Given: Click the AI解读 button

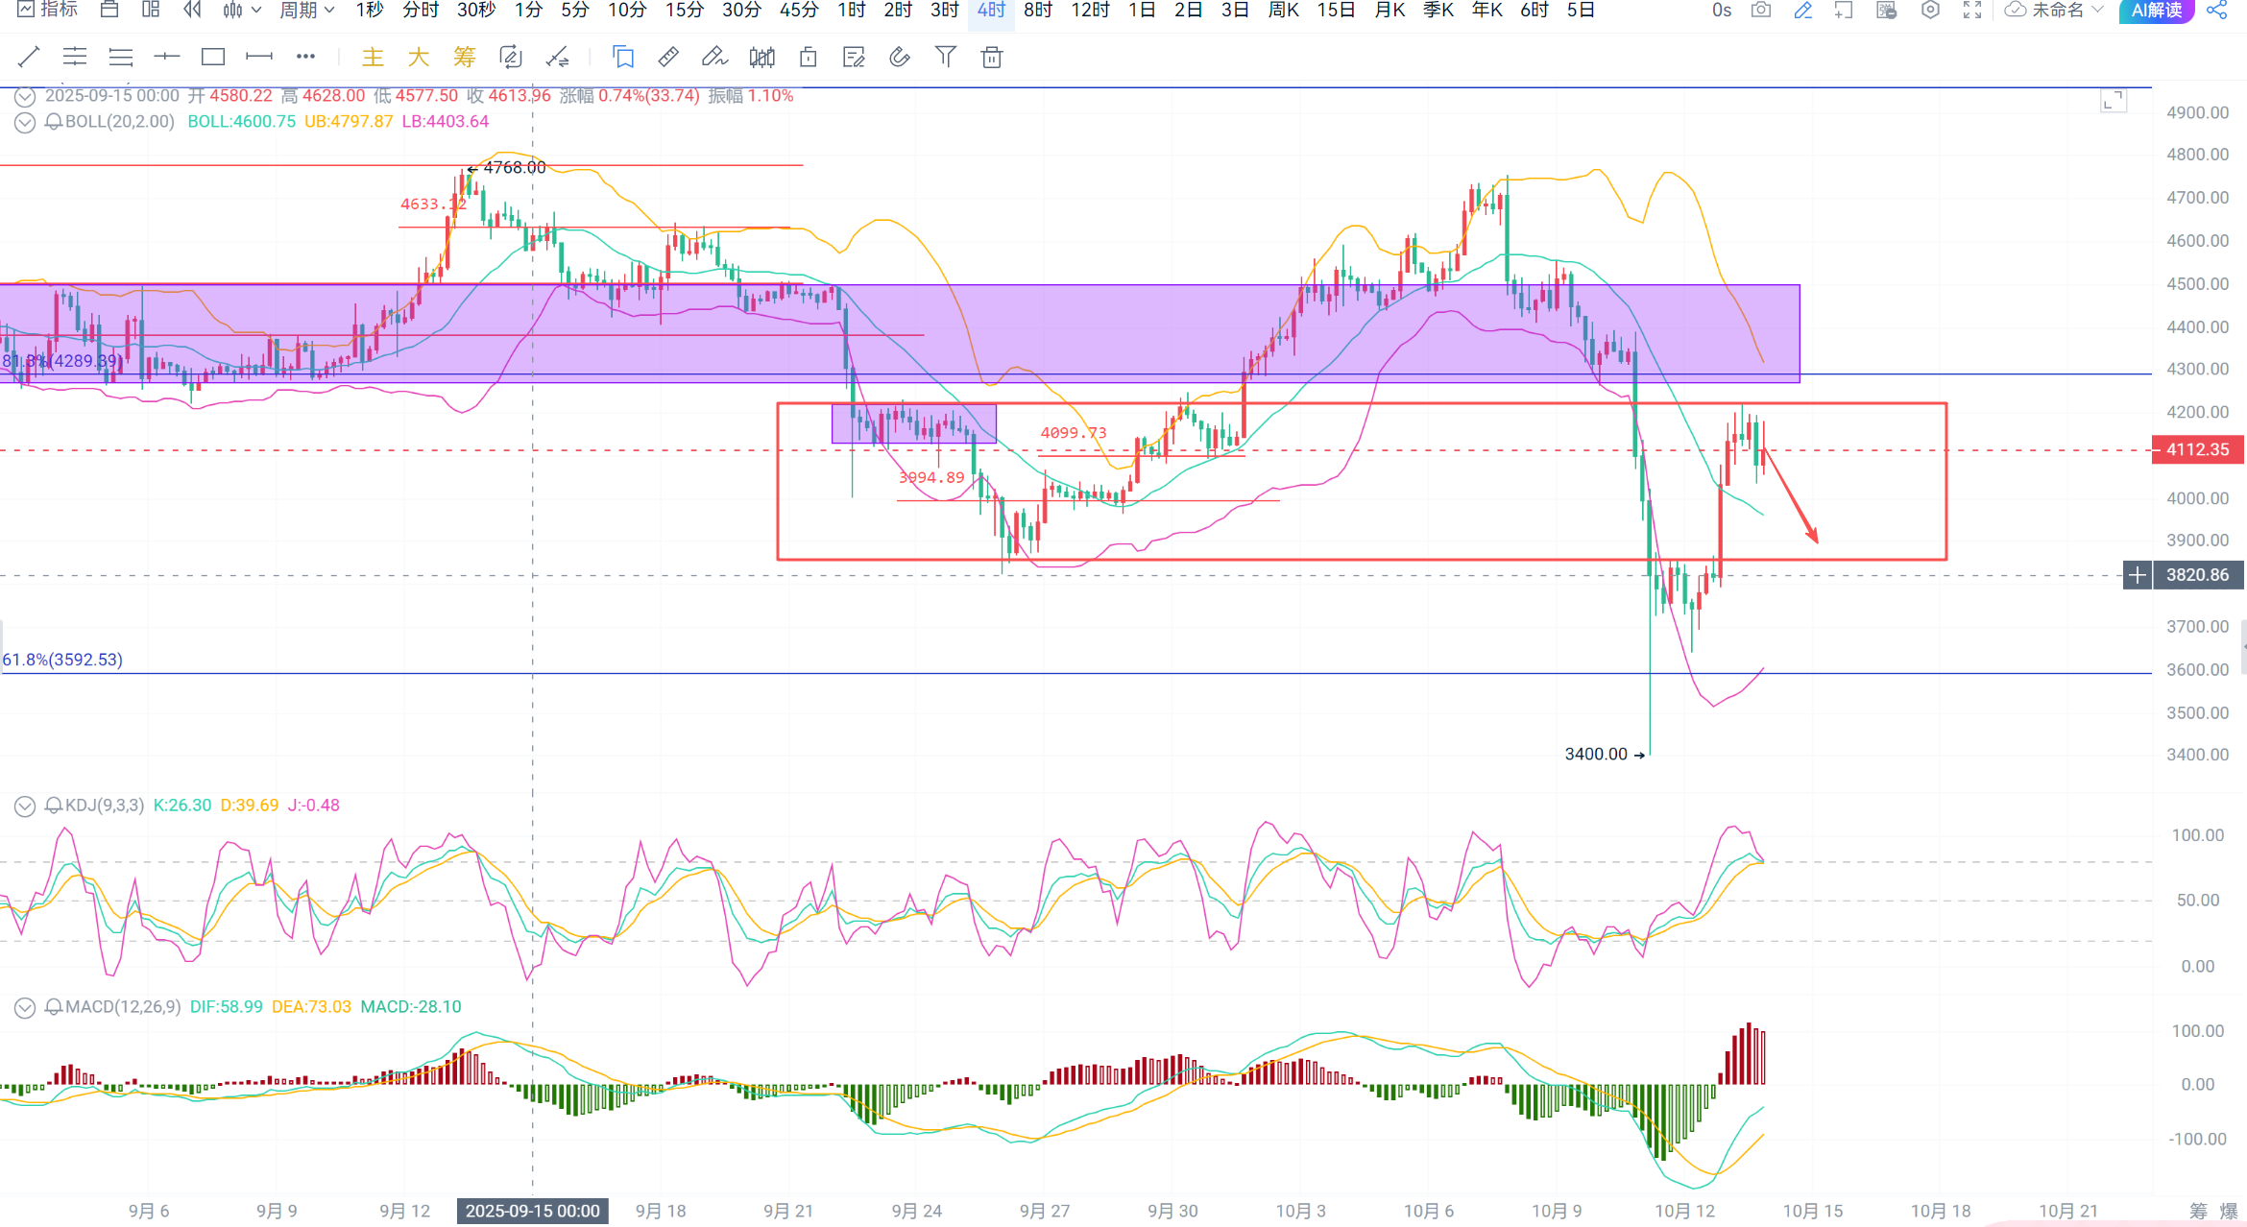Looking at the screenshot, I should [2156, 11].
